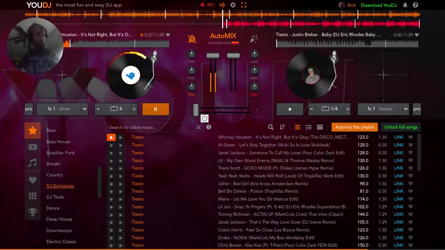The width and height of the screenshot is (445, 250).
Task: Click the AutoMIX label
Action: point(223,36)
